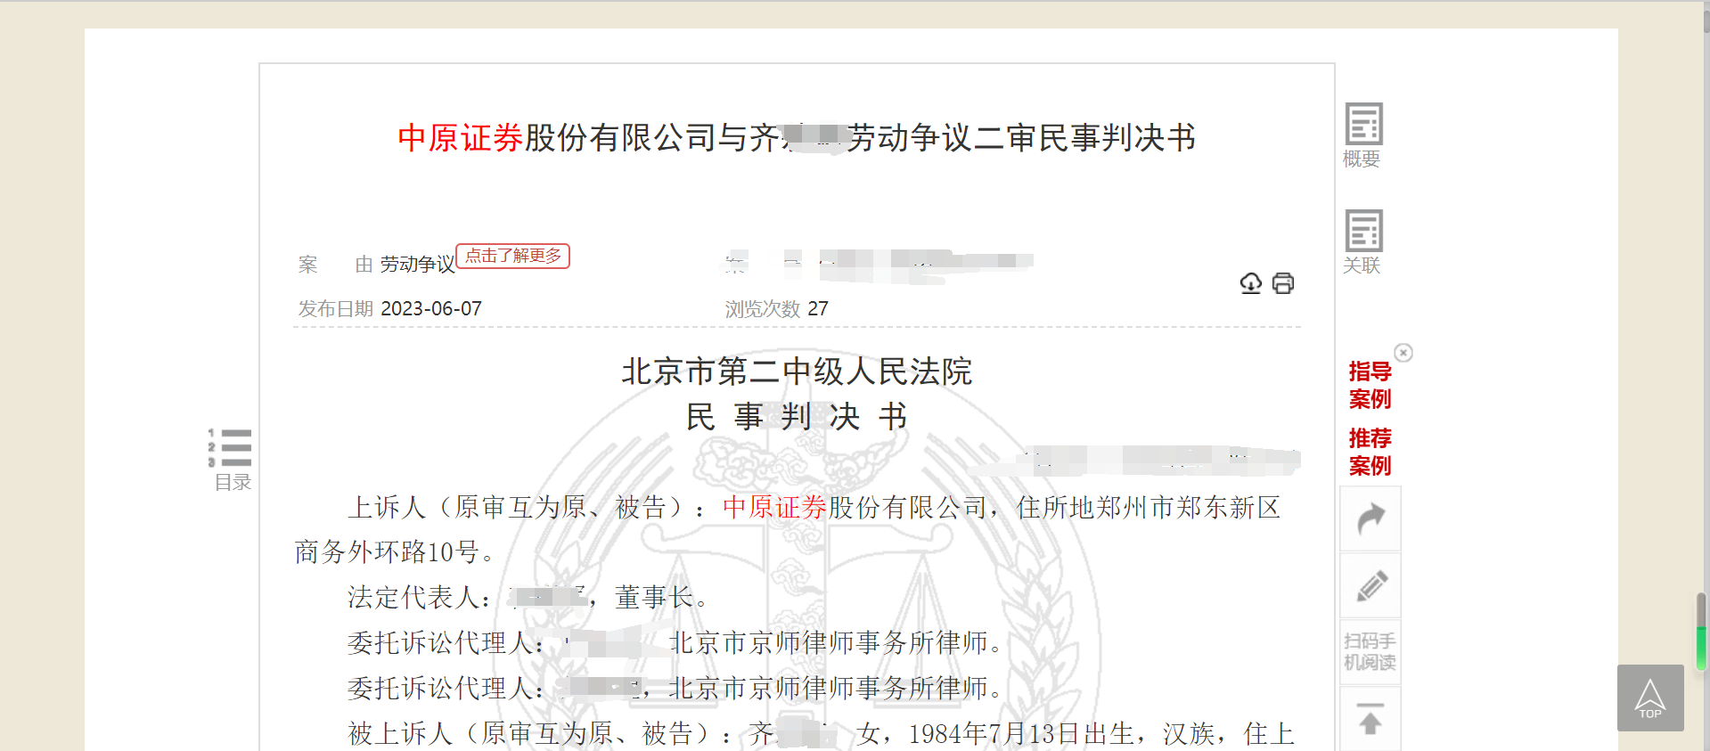Click view count 浏览次数 27
The height and width of the screenshot is (751, 1710).
point(776,309)
